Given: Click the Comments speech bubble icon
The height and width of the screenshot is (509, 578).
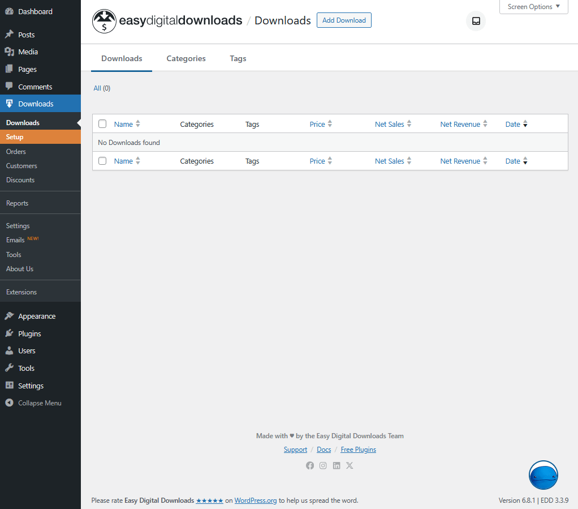Looking at the screenshot, I should [x=9, y=87].
